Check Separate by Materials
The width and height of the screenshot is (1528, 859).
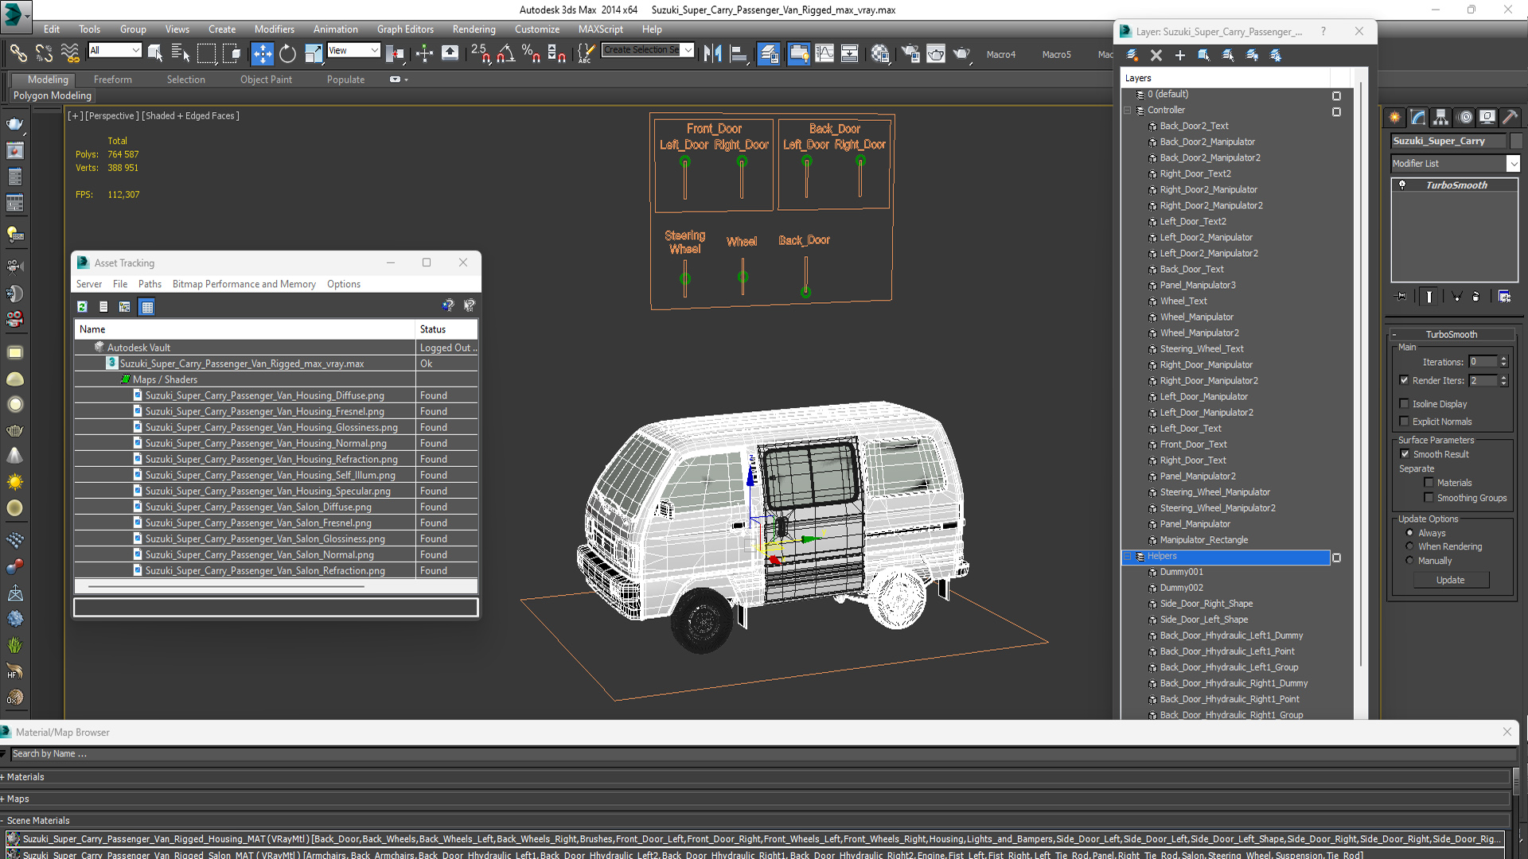click(x=1429, y=483)
